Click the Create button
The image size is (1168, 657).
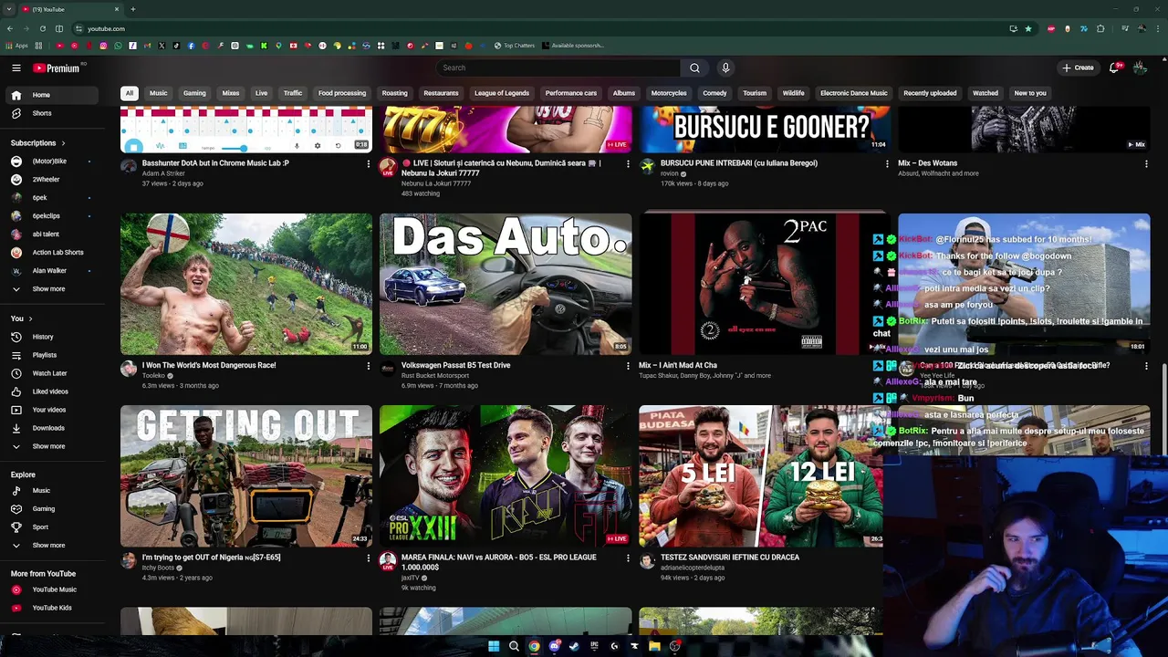[1078, 68]
